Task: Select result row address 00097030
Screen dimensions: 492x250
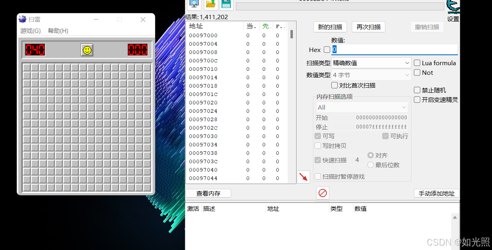Action: (x=237, y=136)
